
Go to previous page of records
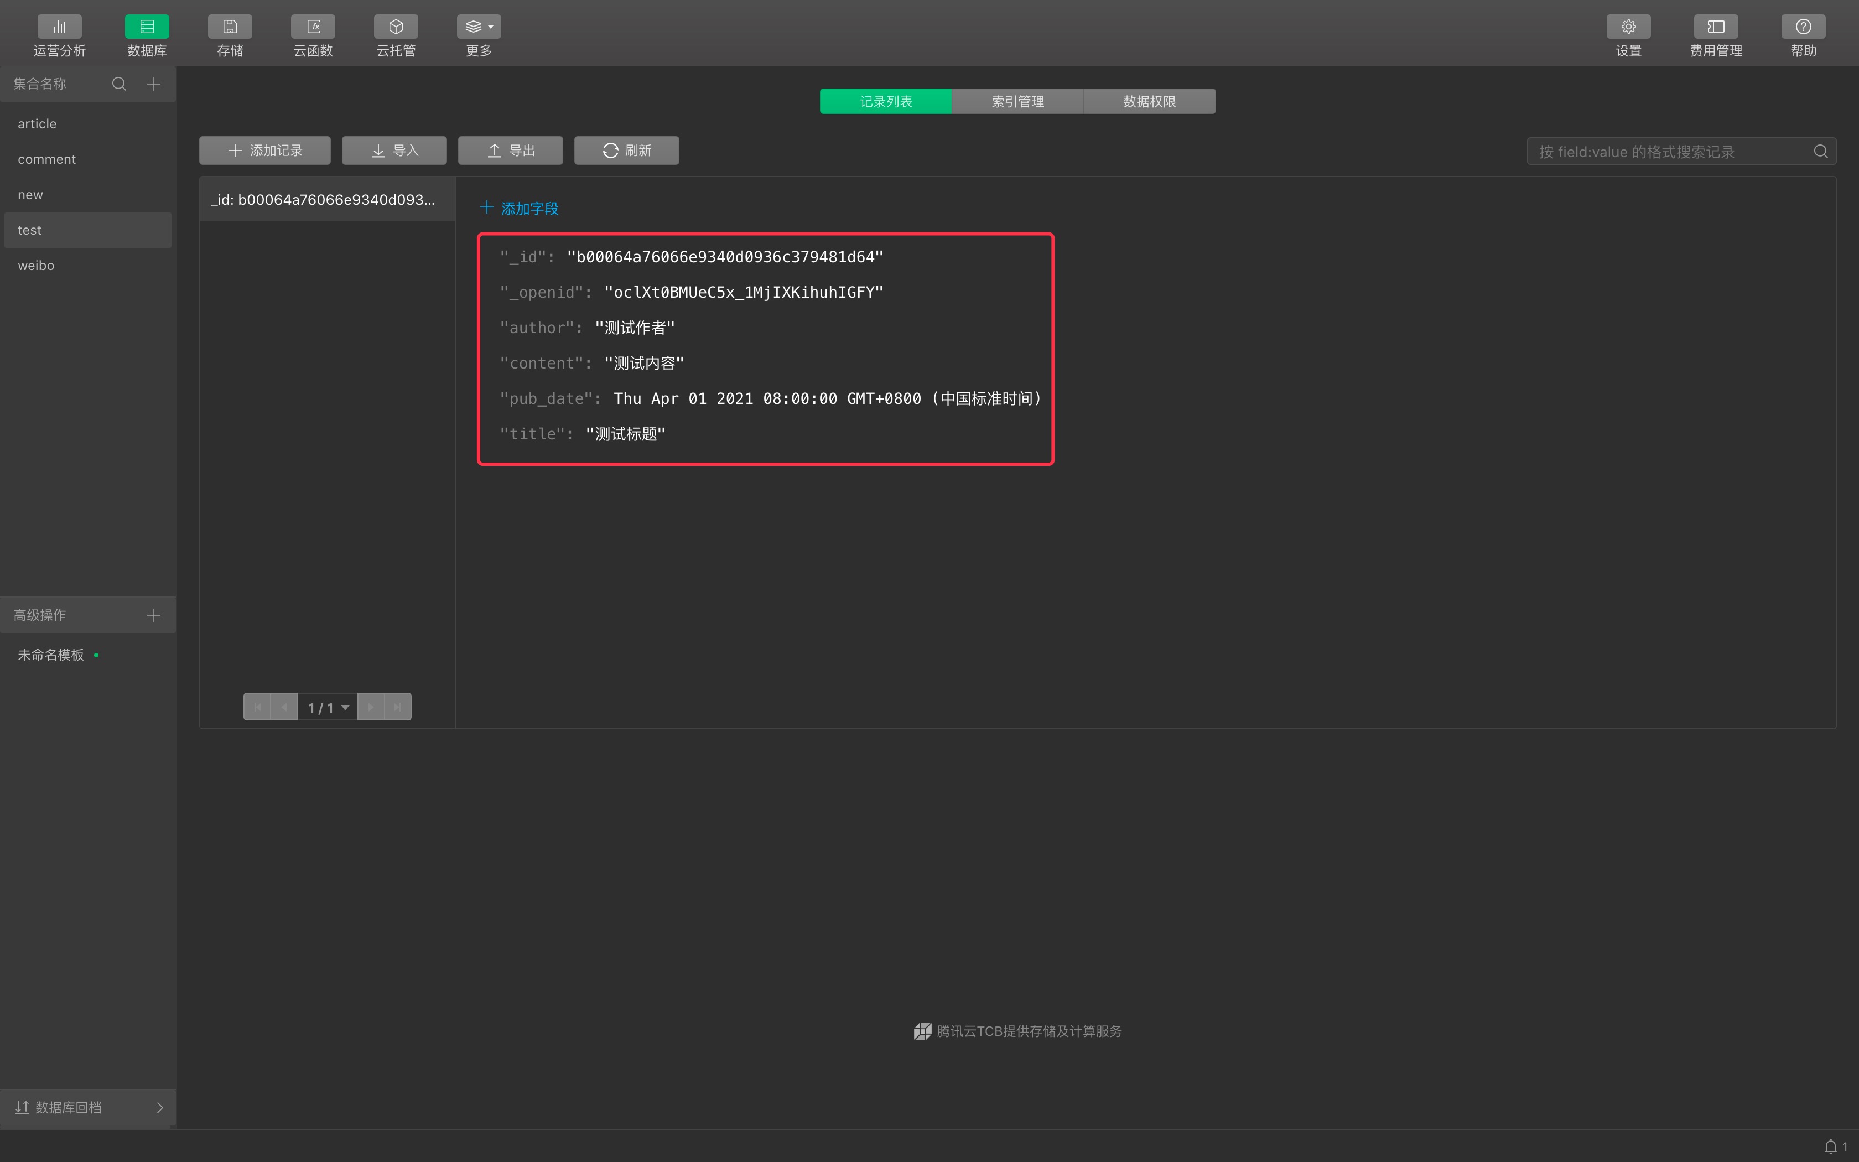pyautogui.click(x=284, y=707)
